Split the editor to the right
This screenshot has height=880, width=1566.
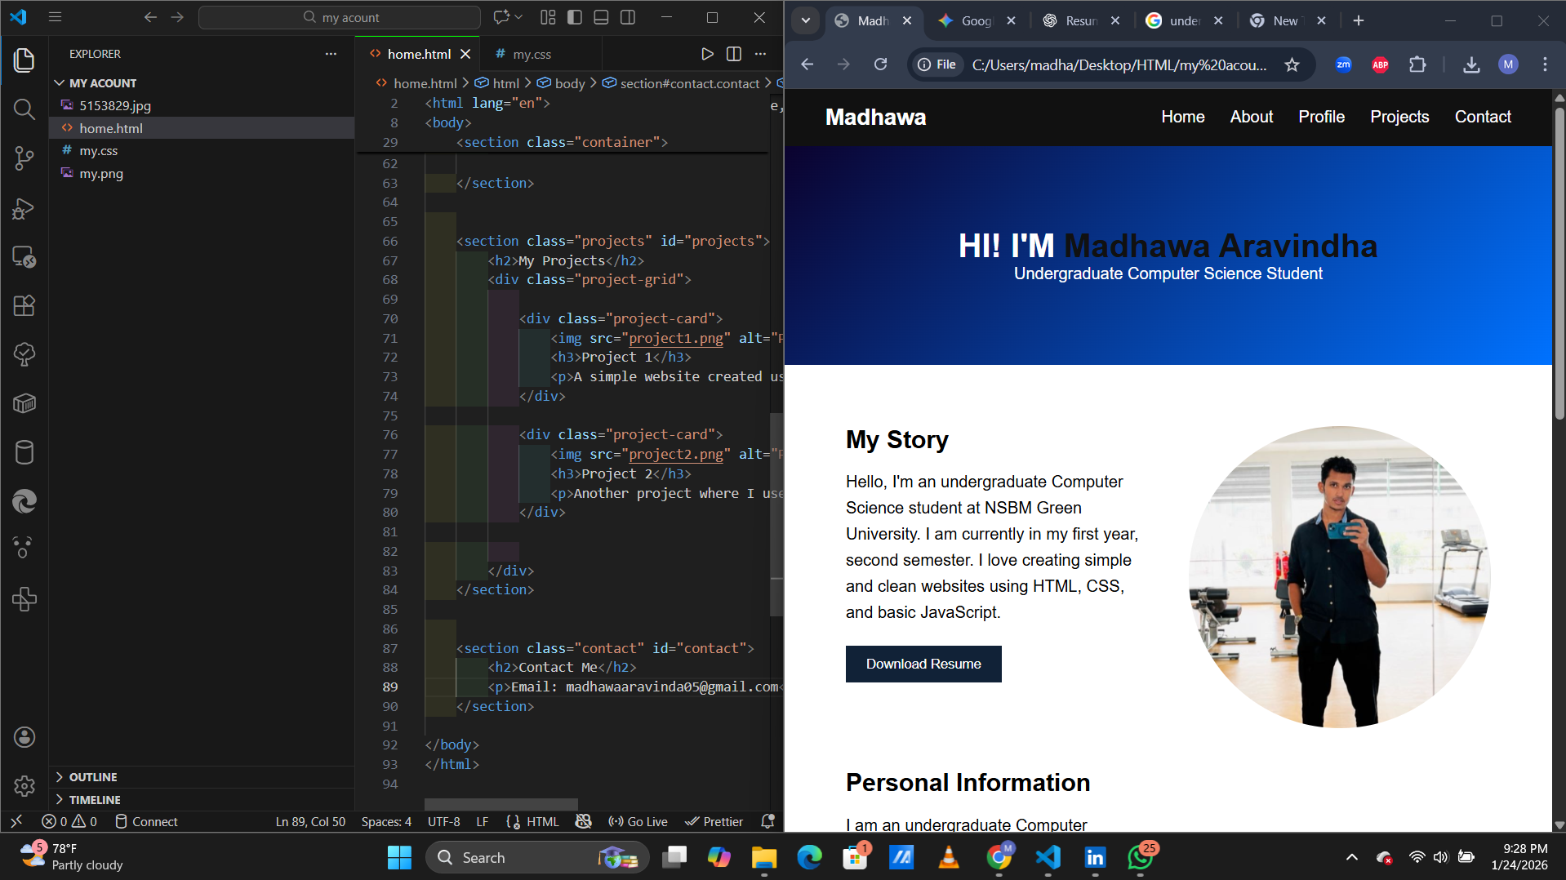point(734,54)
